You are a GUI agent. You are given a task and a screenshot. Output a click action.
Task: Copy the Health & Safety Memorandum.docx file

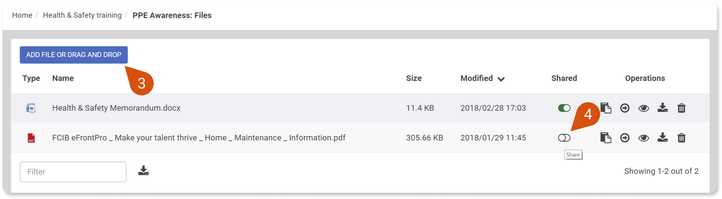tap(605, 108)
